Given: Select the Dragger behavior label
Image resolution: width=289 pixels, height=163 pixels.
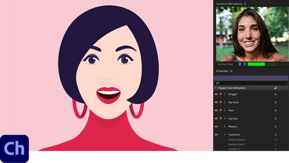Looking at the screenshot, I should tap(233, 94).
